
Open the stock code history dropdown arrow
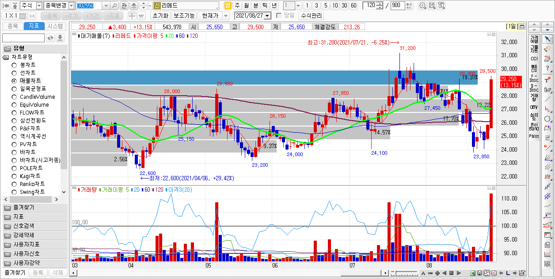(106, 6)
